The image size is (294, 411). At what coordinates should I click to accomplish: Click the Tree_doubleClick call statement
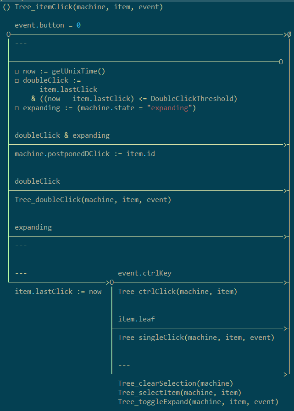[x=93, y=200]
